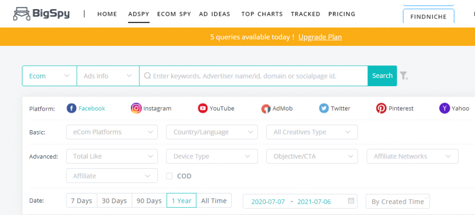Open AD IDEAS in navigation
Viewport: 475px width, 215px height.
click(214, 14)
